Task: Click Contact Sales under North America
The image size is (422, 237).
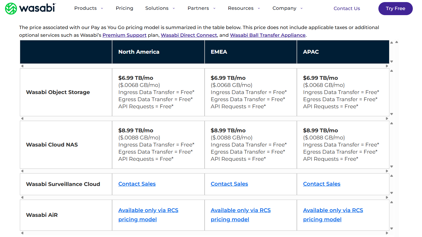Action: click(x=137, y=184)
